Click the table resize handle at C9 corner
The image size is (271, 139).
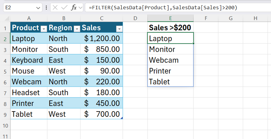click(x=122, y=118)
